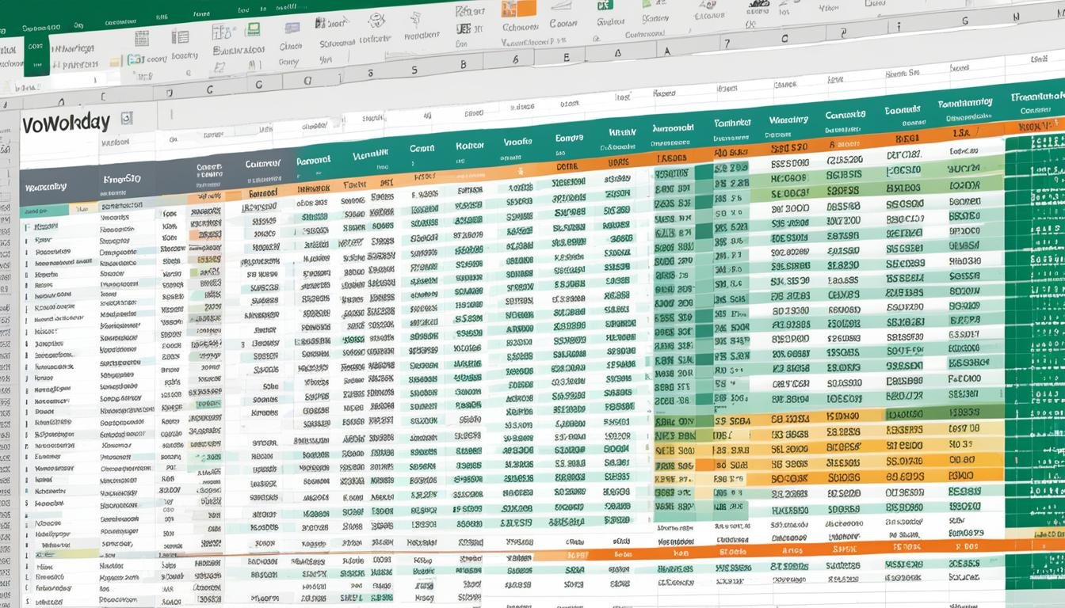Select the dark green highlighted ribbon tab

(36, 55)
